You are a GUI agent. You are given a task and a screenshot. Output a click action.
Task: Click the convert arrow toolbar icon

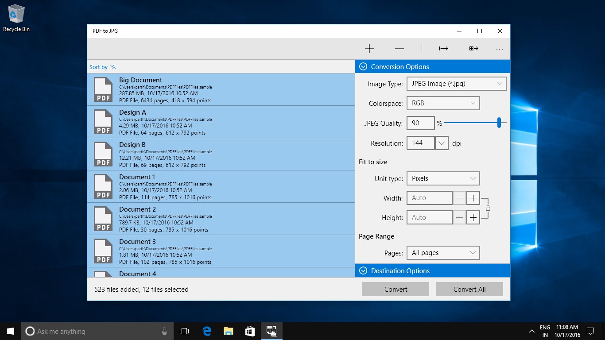click(444, 49)
